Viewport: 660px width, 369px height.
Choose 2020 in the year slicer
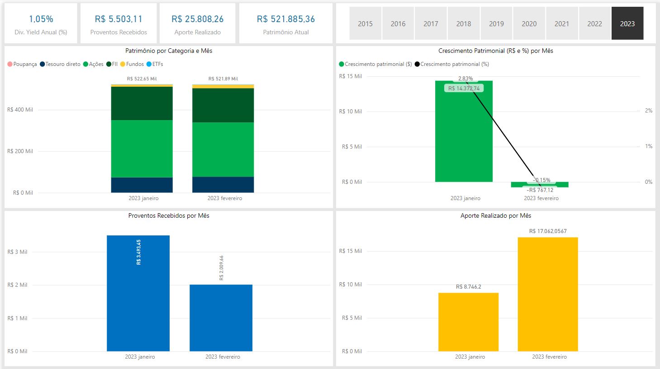point(529,23)
